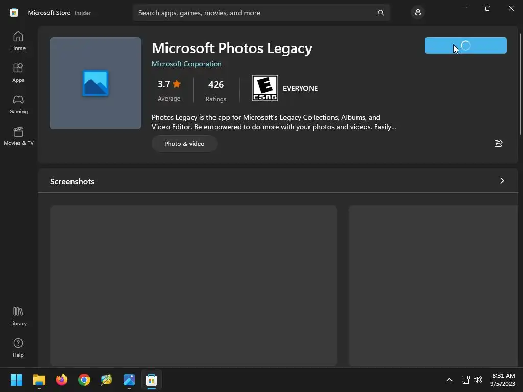Open the pencil-globe app in taskbar
Screen dimensions: 523x392
coord(106,380)
